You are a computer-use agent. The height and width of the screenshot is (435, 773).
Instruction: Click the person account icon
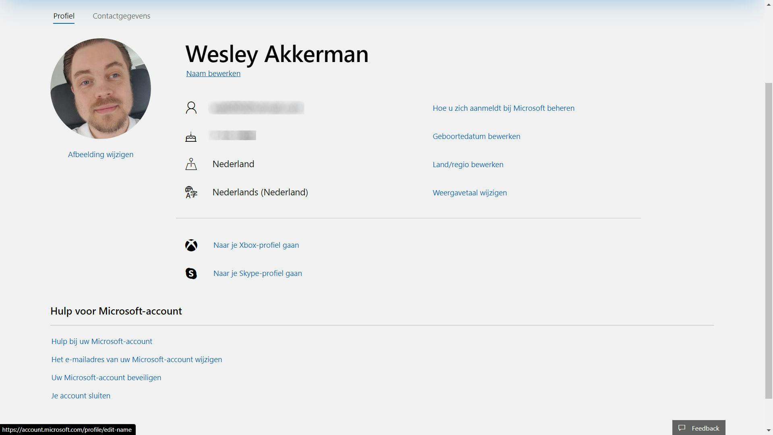[191, 108]
